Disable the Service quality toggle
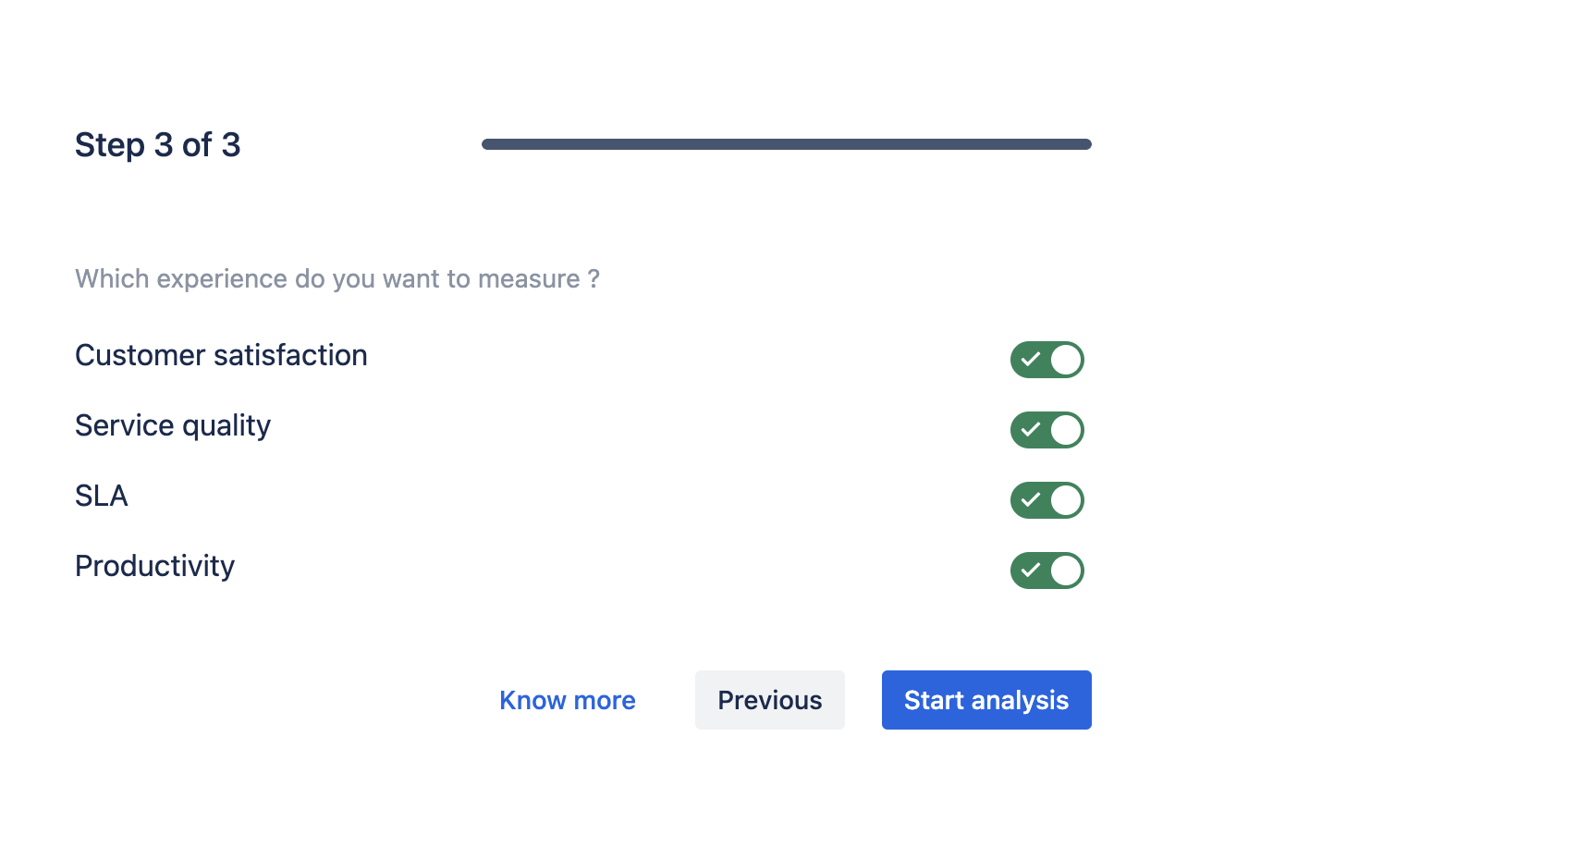This screenshot has width=1579, height=847. click(x=1047, y=430)
